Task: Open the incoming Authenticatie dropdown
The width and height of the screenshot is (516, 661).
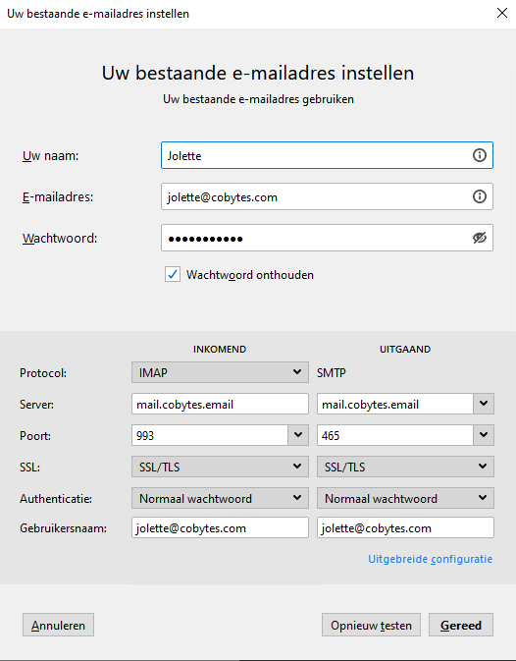Action: [x=220, y=498]
